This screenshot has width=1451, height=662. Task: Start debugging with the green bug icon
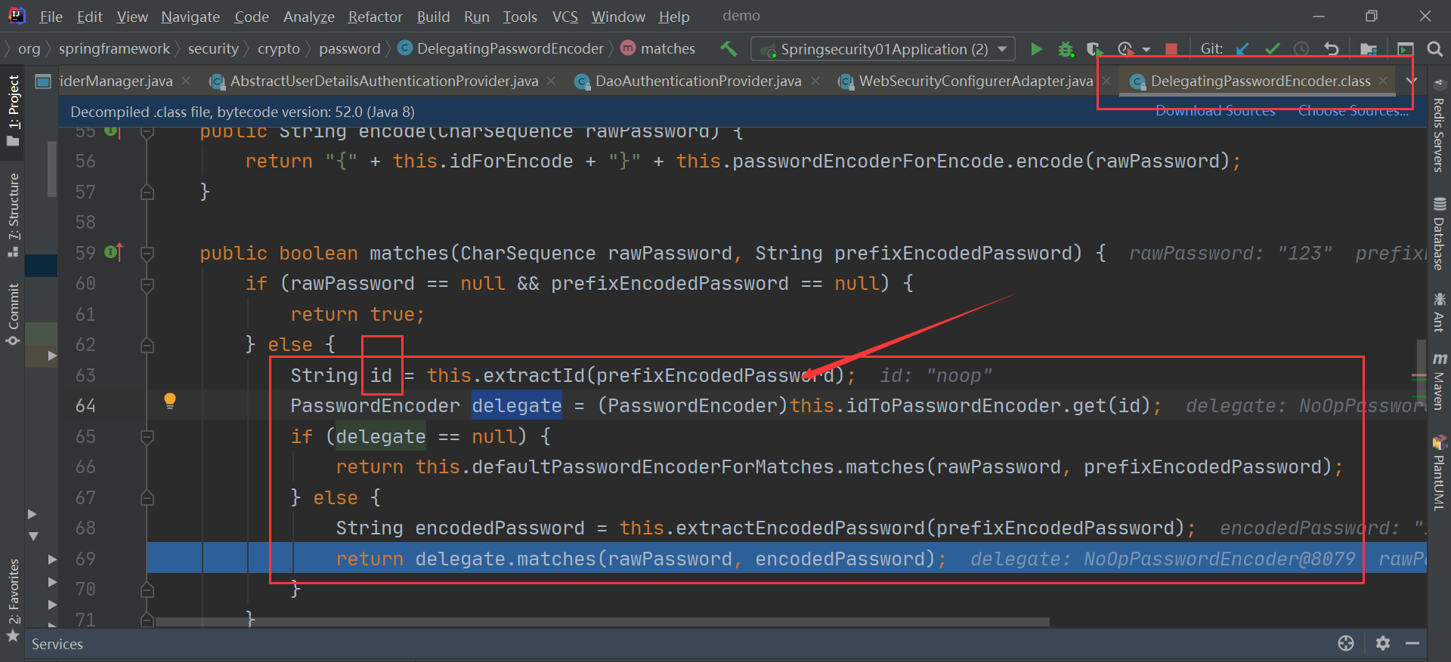click(1066, 49)
